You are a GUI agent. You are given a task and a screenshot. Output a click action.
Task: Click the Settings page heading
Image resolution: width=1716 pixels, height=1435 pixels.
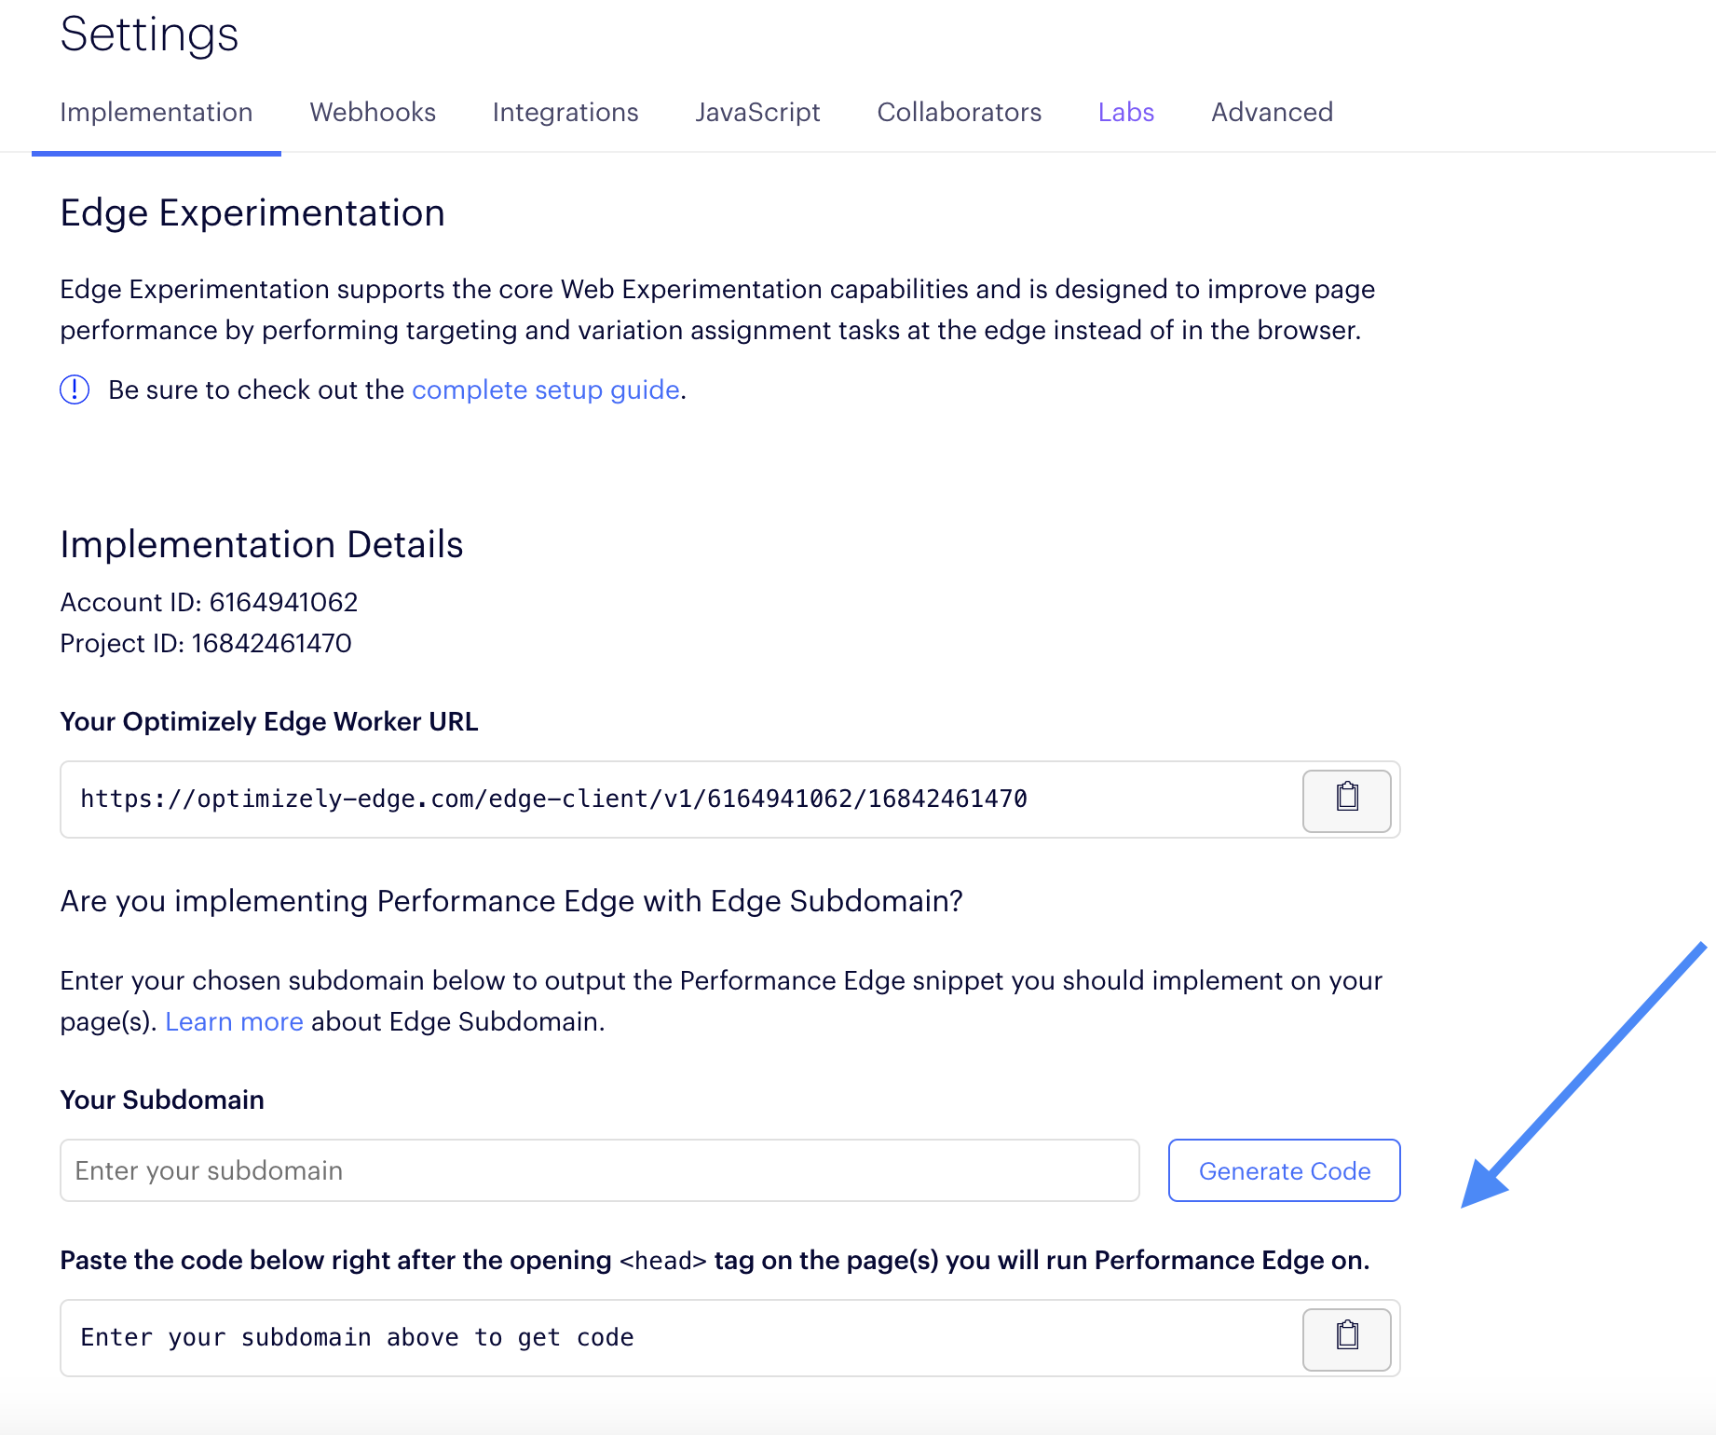point(149,34)
